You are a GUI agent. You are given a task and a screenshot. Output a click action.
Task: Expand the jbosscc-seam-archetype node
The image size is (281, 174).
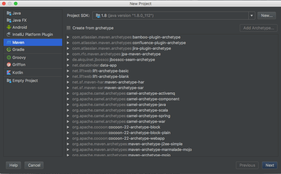(x=68, y=59)
